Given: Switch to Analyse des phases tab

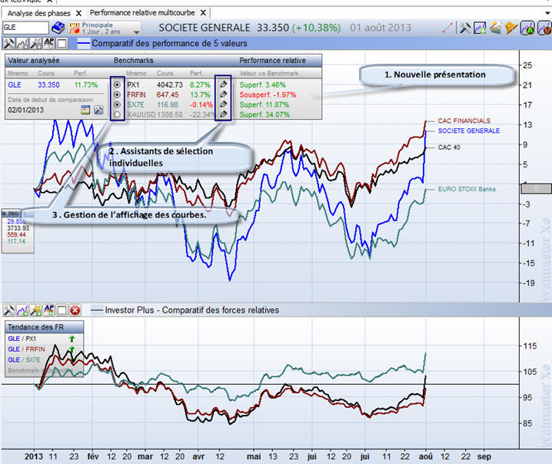Looking at the screenshot, I should [38, 13].
